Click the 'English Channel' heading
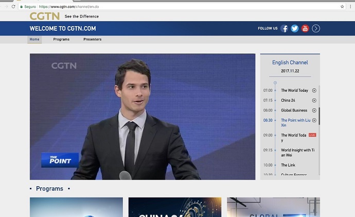355x217 pixels. click(x=290, y=63)
